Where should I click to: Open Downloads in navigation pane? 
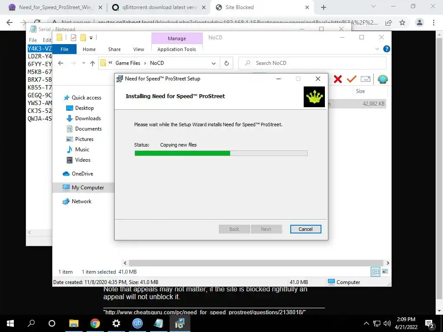click(x=88, y=118)
